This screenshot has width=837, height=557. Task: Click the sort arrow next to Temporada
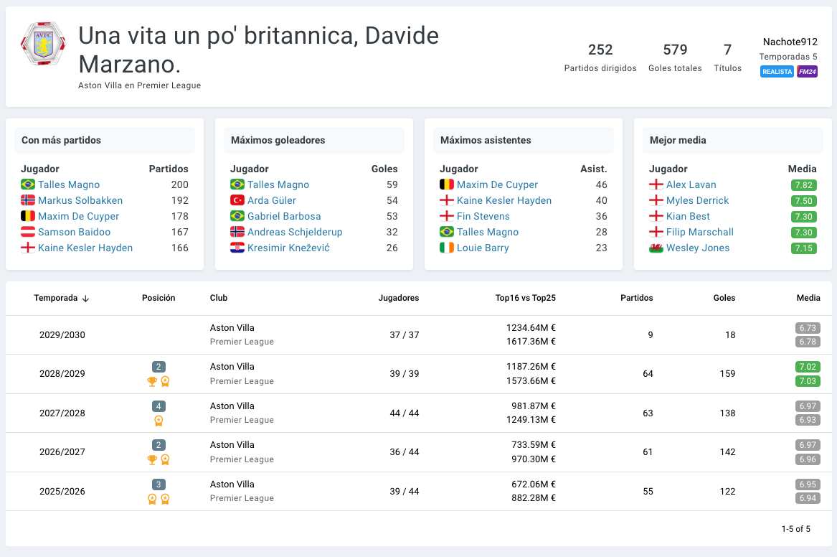(x=85, y=299)
